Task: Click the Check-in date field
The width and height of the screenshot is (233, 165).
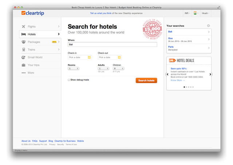Action: (80, 58)
